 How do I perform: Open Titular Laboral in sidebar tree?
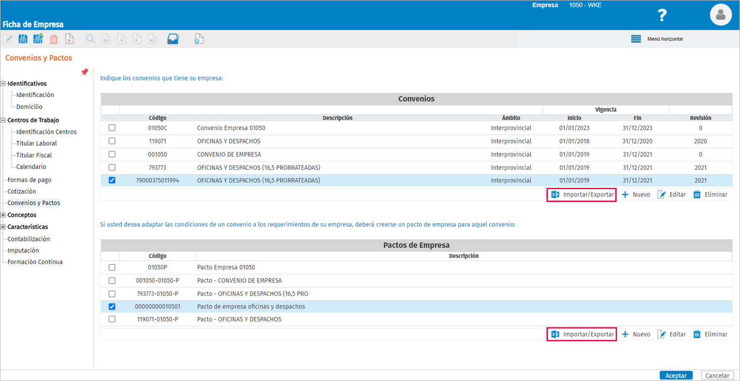[36, 143]
